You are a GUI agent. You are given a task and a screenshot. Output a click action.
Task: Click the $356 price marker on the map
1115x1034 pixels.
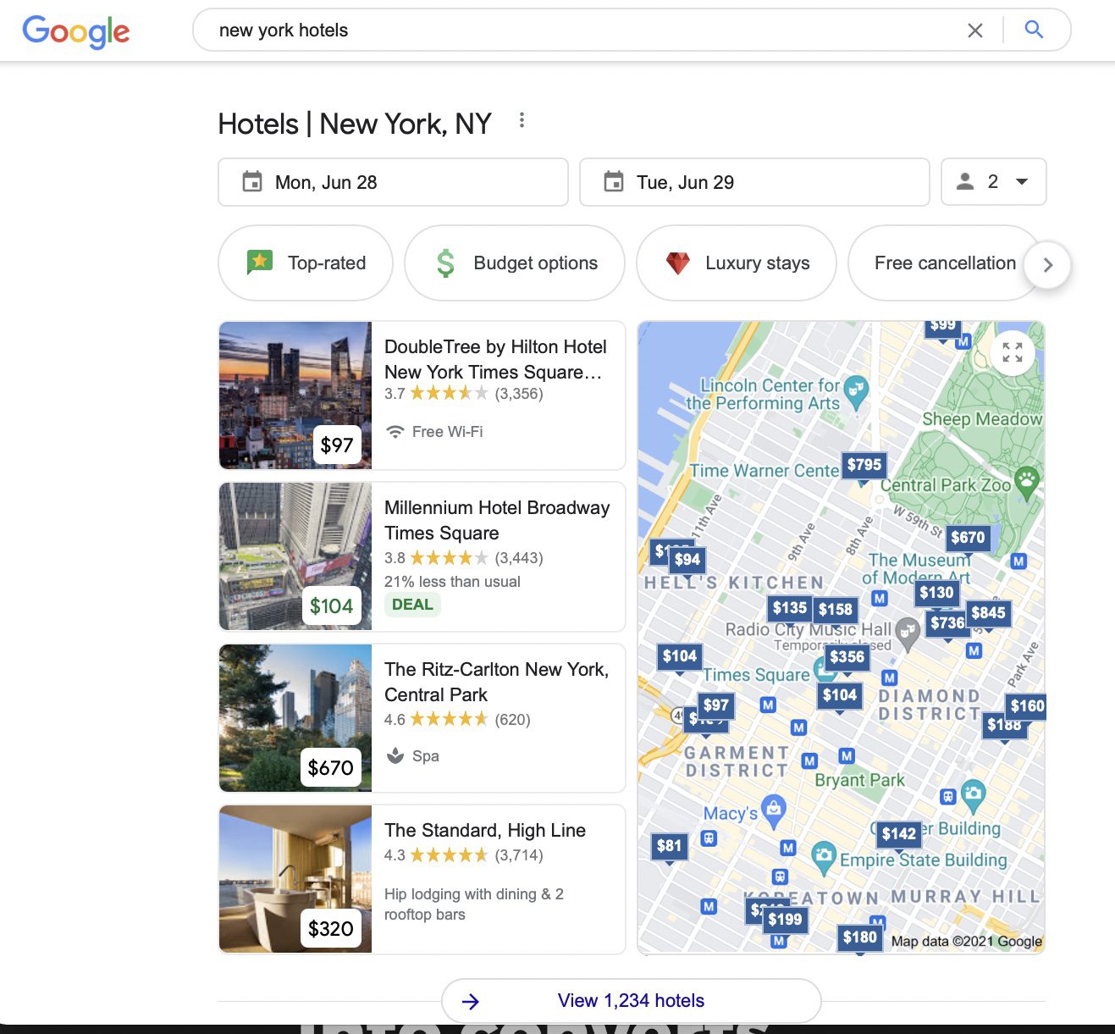(x=847, y=656)
